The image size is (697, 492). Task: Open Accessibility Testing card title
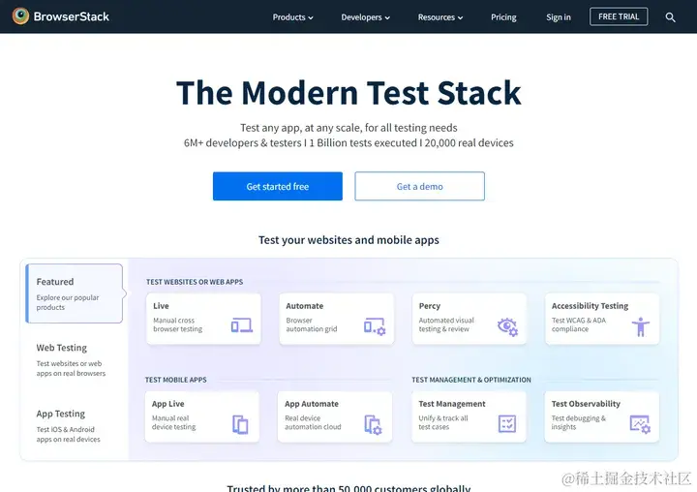coord(590,306)
